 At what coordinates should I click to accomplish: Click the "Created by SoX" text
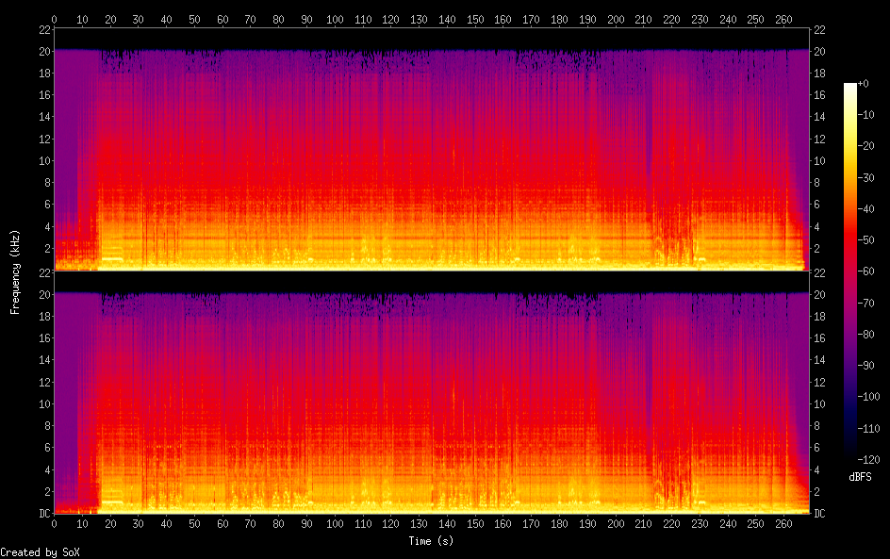40,552
